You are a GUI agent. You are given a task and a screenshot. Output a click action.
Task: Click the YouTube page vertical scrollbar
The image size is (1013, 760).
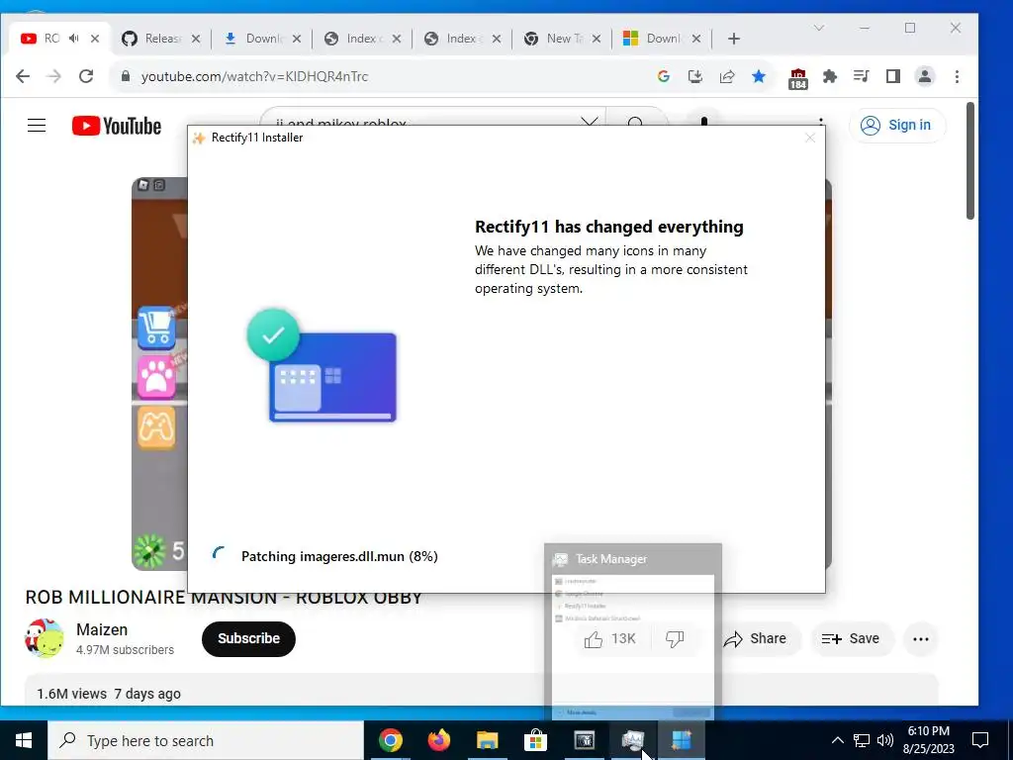969,161
